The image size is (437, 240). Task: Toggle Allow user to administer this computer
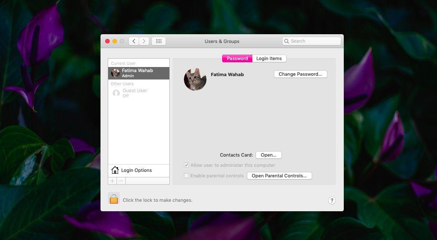coord(186,165)
